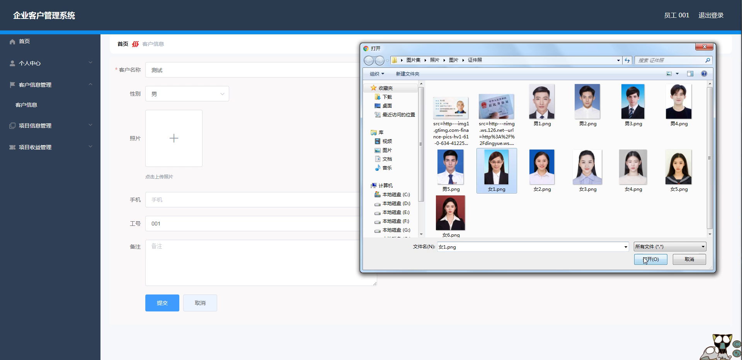Open 下载 folder in navigation pane
The image size is (742, 360).
[387, 97]
